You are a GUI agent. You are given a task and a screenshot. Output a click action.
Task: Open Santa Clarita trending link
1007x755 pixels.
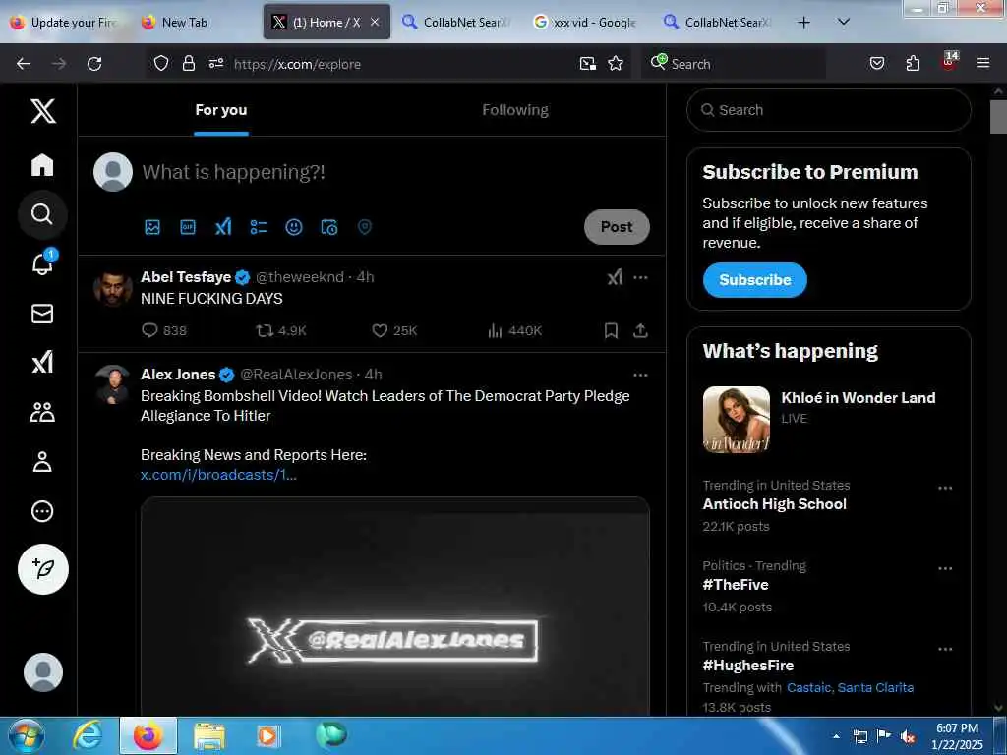click(x=875, y=687)
